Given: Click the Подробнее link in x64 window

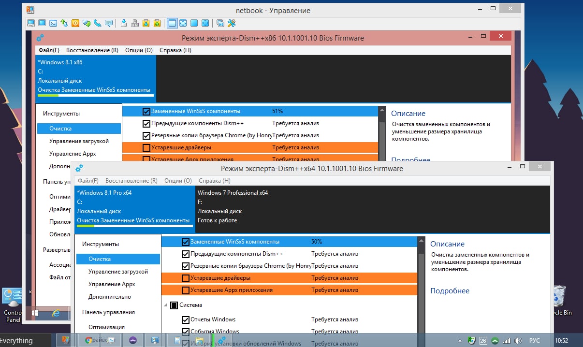Looking at the screenshot, I should [x=450, y=291].
